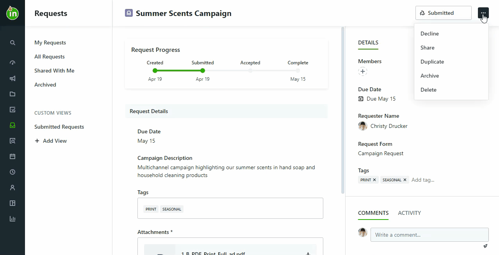Choose Decline from the actions menu
Viewport: 499px width, 255px height.
tap(451, 34)
